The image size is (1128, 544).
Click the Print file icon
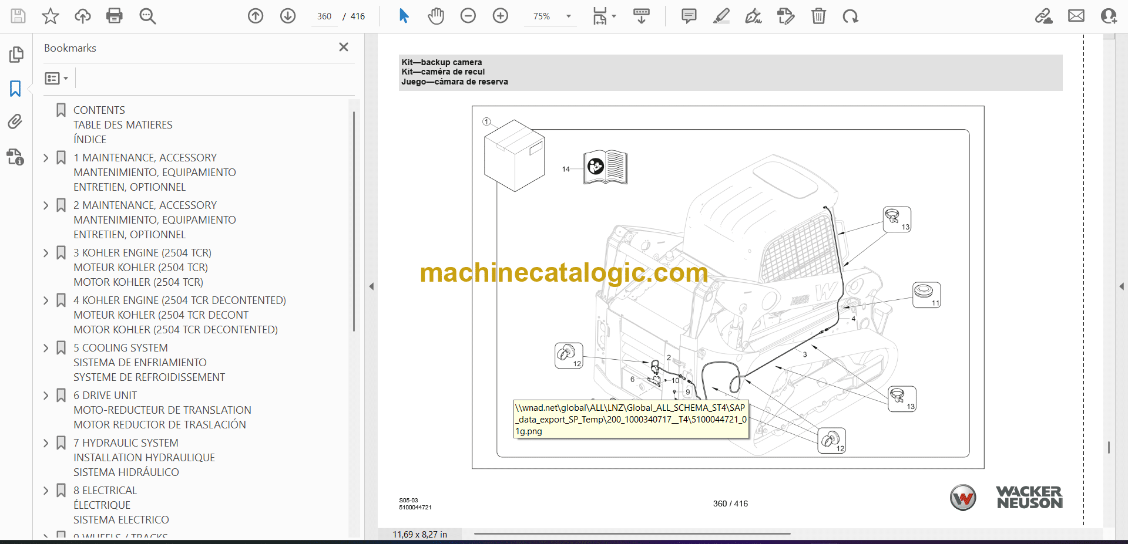[114, 16]
